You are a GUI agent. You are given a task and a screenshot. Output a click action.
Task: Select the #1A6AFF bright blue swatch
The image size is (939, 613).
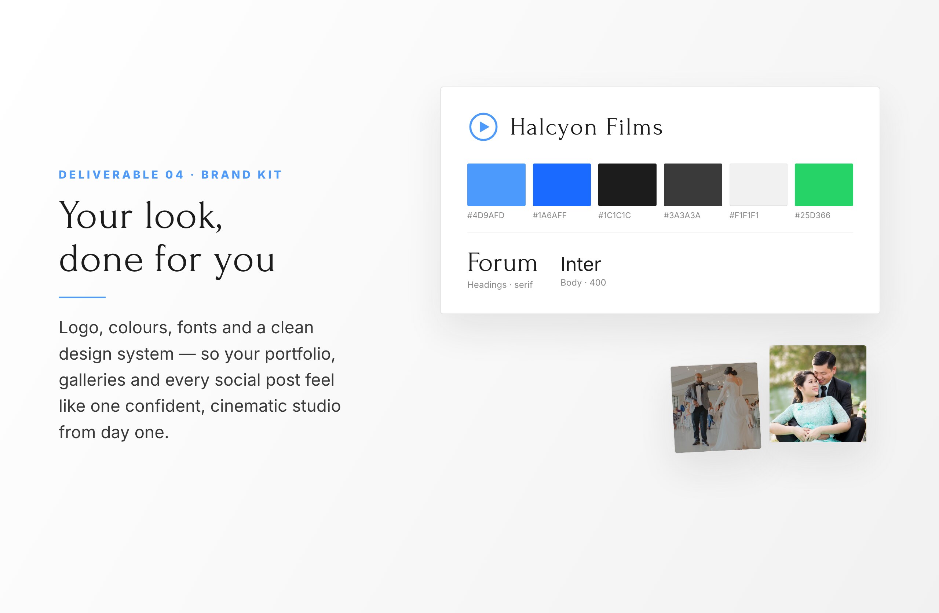[x=562, y=185]
